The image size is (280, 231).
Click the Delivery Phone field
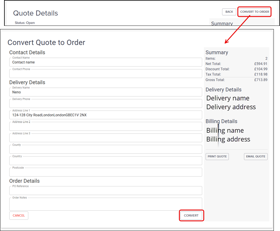click(105, 104)
